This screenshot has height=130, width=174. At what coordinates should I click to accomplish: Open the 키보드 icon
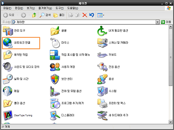(x=102, y=55)
